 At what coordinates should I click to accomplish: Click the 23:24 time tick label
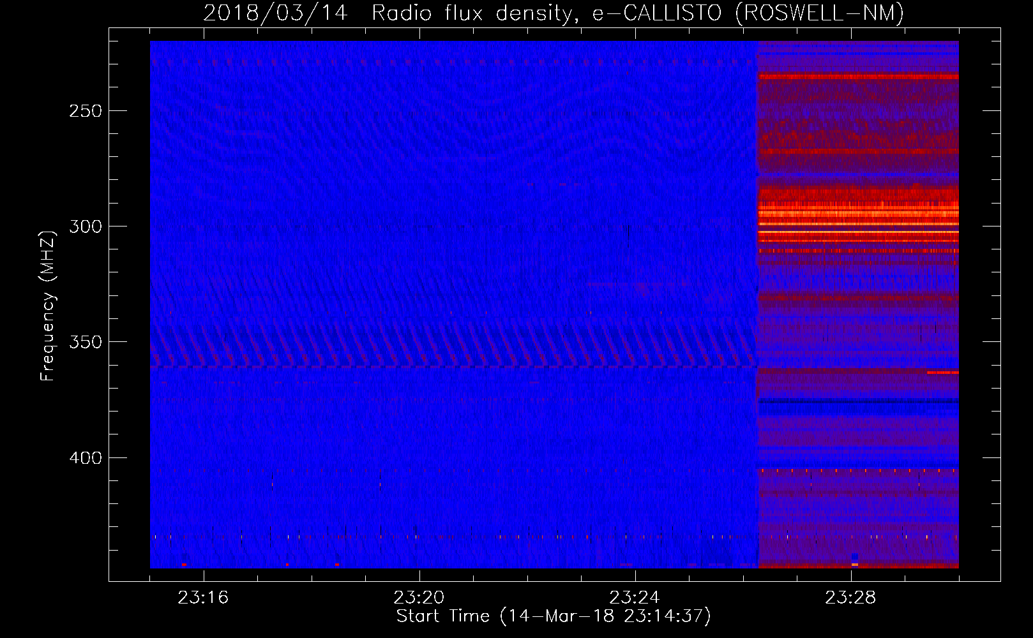tap(635, 598)
